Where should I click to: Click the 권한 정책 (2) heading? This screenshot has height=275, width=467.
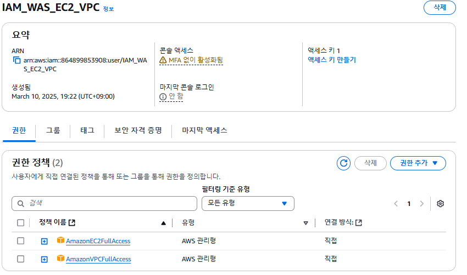pos(37,163)
